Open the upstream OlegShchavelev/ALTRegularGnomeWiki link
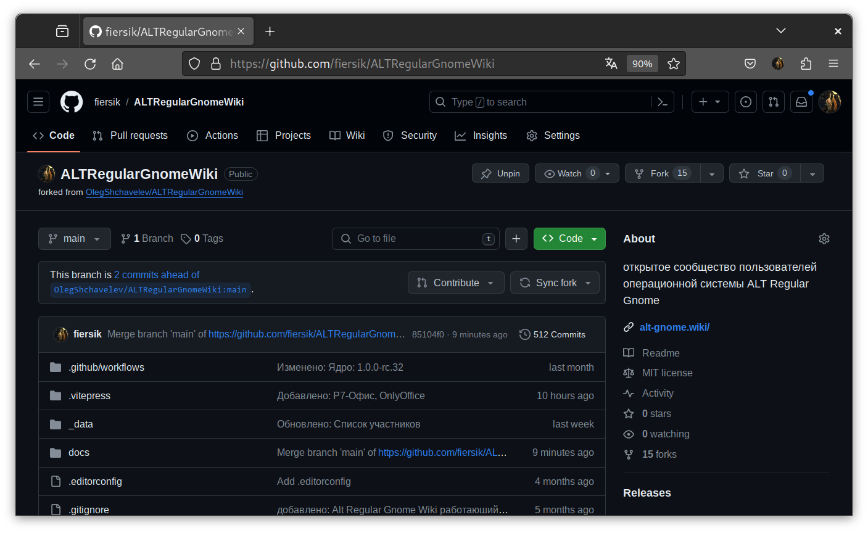868x533 pixels. pos(164,192)
